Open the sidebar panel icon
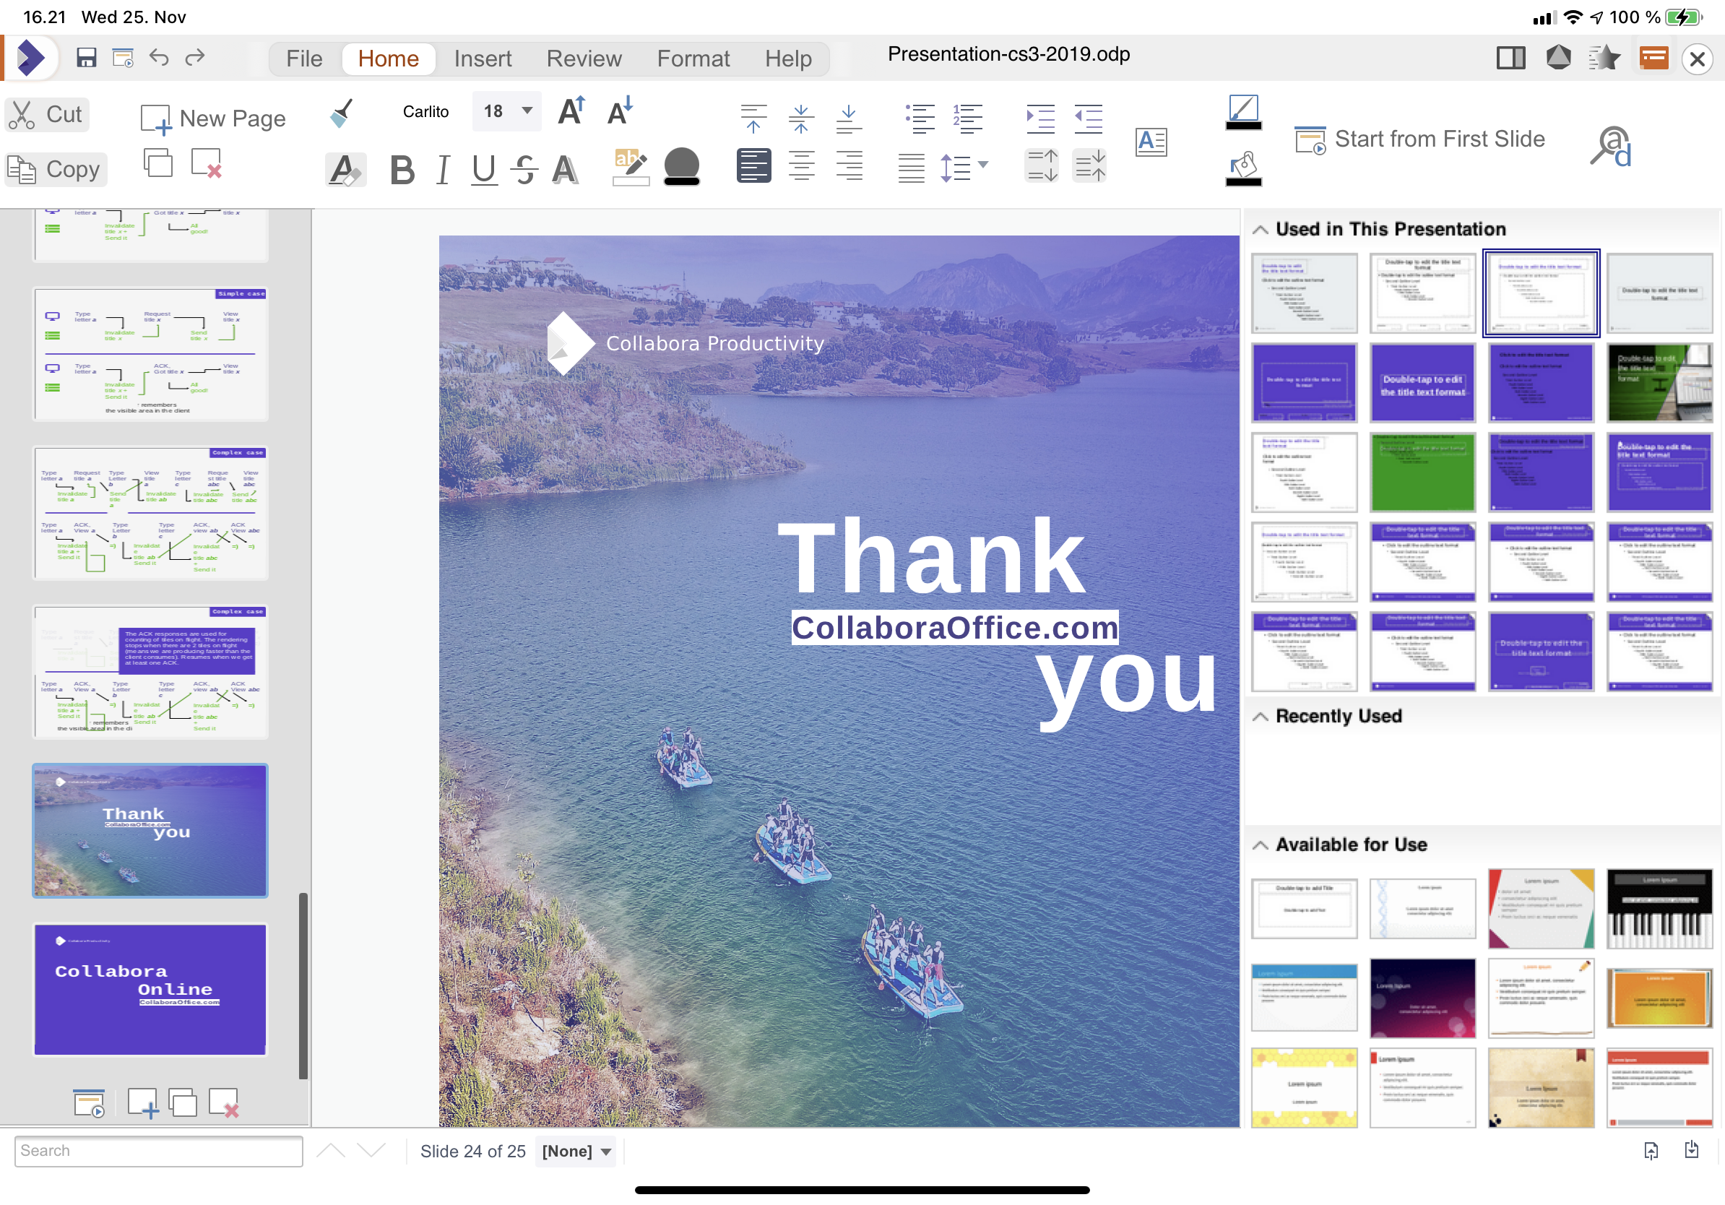This screenshot has width=1725, height=1205. tap(1510, 58)
